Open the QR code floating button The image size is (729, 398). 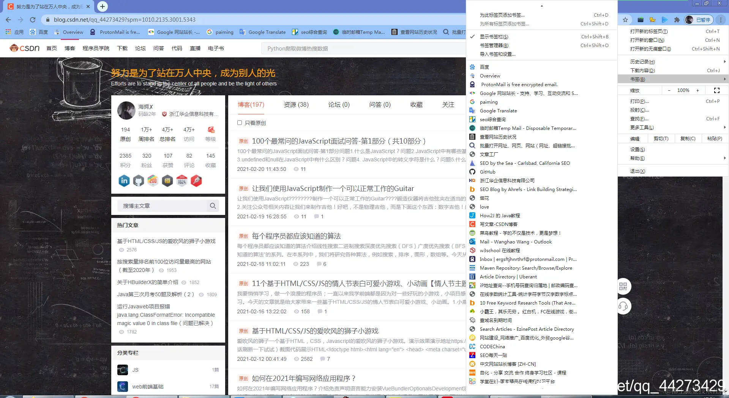(x=623, y=286)
